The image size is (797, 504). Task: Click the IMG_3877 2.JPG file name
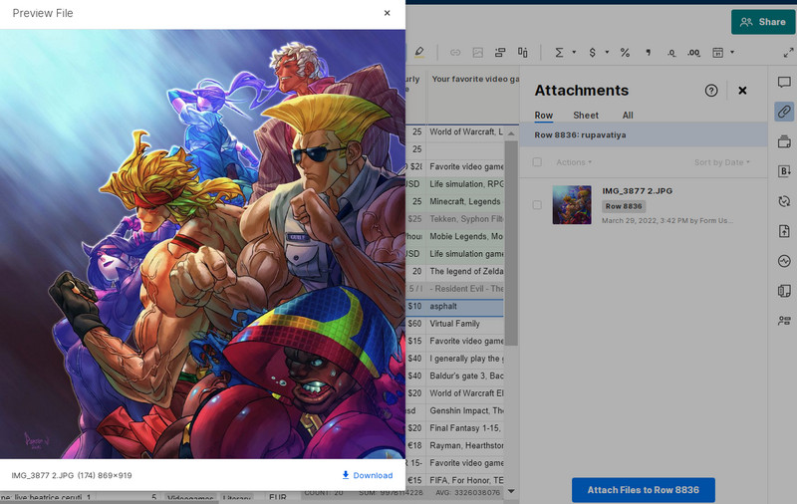coord(637,191)
